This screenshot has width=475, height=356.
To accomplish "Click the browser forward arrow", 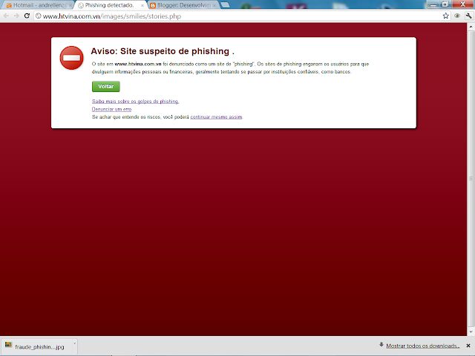I will (16, 16).
